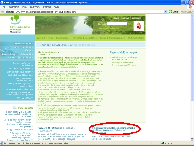This screenshot has width=194, height=146.
Task: Click the ministry tree logo
Action: point(16,19)
